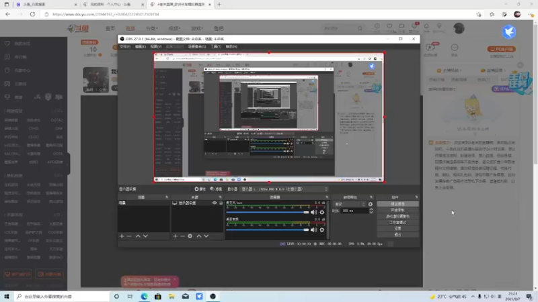Click floating blue bird icon on webpage

[x=509, y=32]
